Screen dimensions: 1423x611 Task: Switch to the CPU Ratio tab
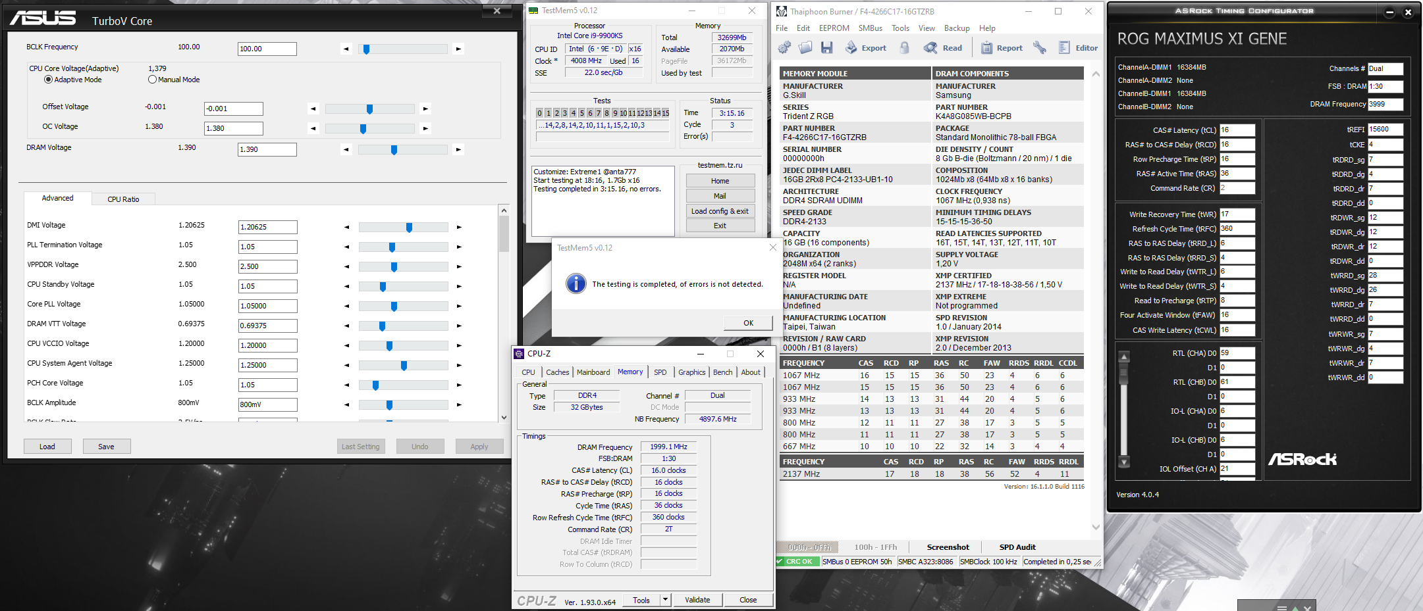point(123,199)
